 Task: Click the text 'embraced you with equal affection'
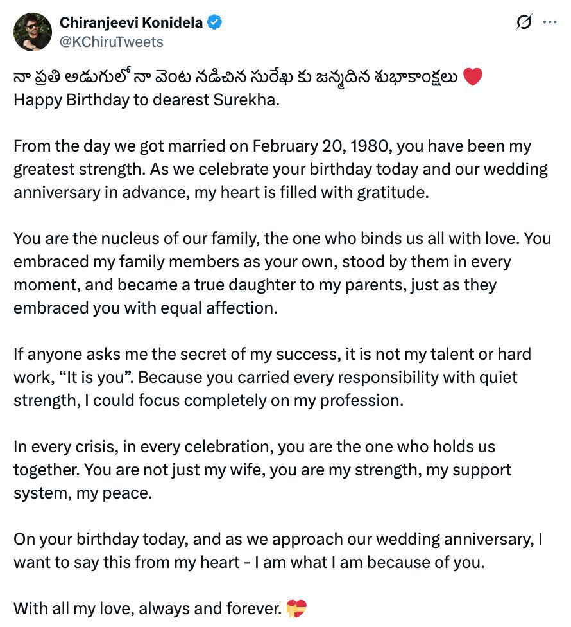click(x=146, y=308)
